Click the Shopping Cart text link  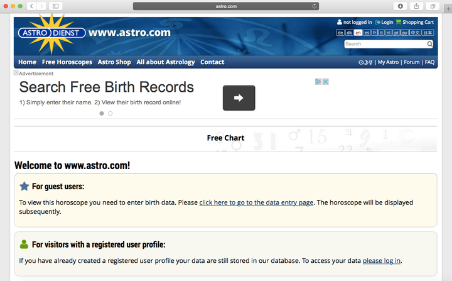418,22
